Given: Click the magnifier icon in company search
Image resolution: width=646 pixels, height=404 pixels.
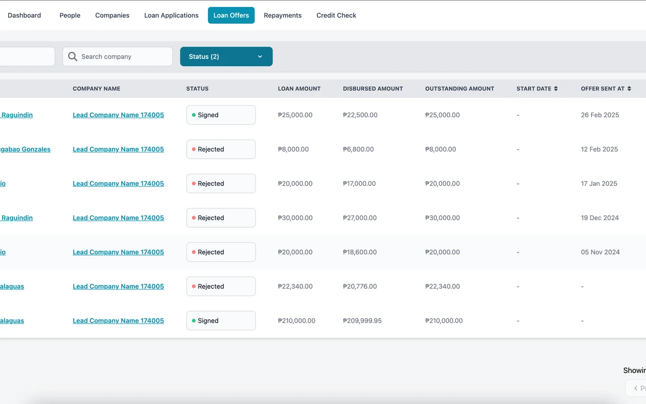Looking at the screenshot, I should click(73, 57).
